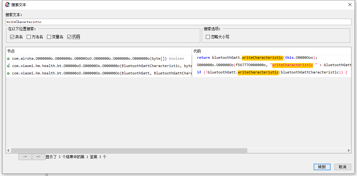This screenshot has width=357, height=176.
Task: Enable the 方法名 checkbox
Action: (x=29, y=37)
